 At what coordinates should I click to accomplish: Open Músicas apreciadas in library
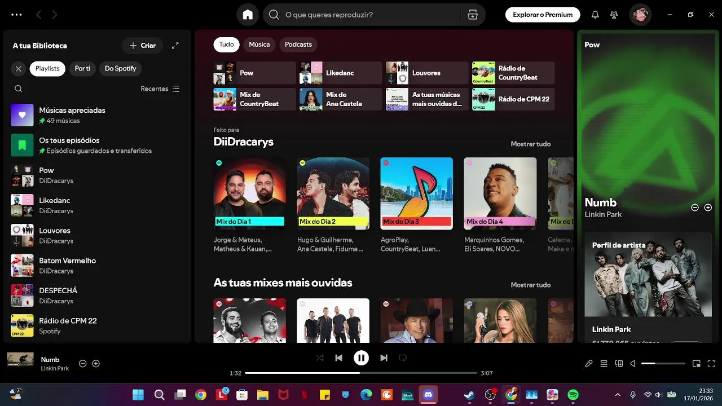(96, 115)
